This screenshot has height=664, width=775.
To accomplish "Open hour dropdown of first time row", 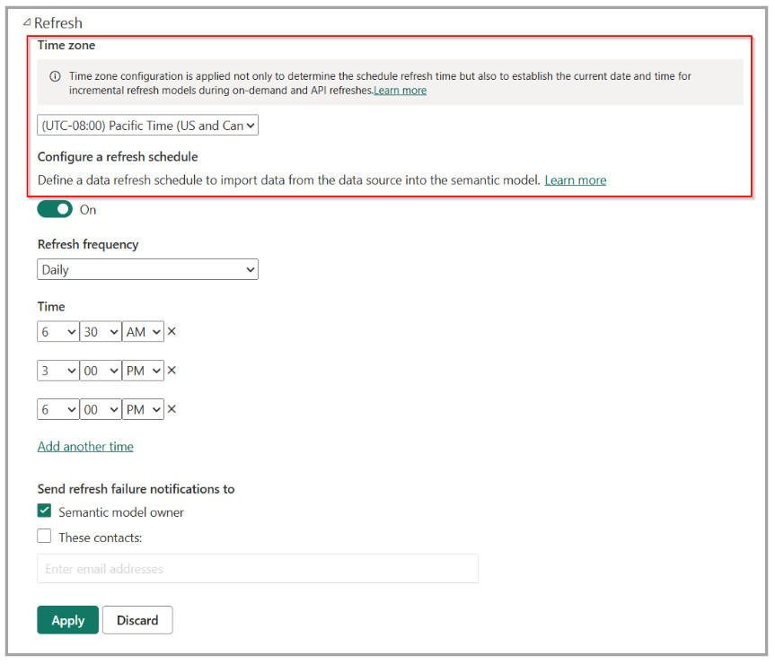I will pyautogui.click(x=58, y=332).
